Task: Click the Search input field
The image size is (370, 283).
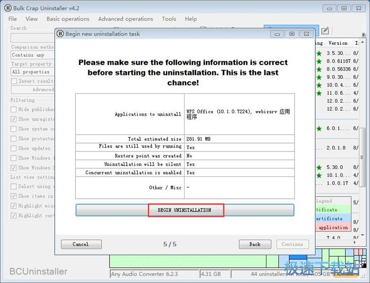Action: (33, 38)
